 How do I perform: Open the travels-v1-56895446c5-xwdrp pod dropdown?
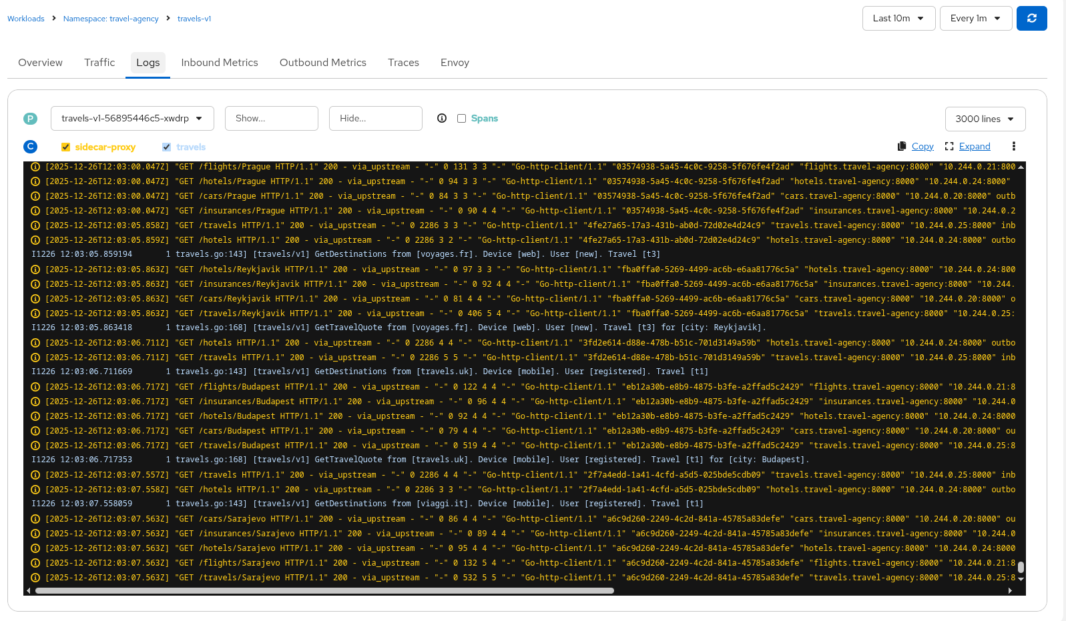pyautogui.click(x=132, y=119)
